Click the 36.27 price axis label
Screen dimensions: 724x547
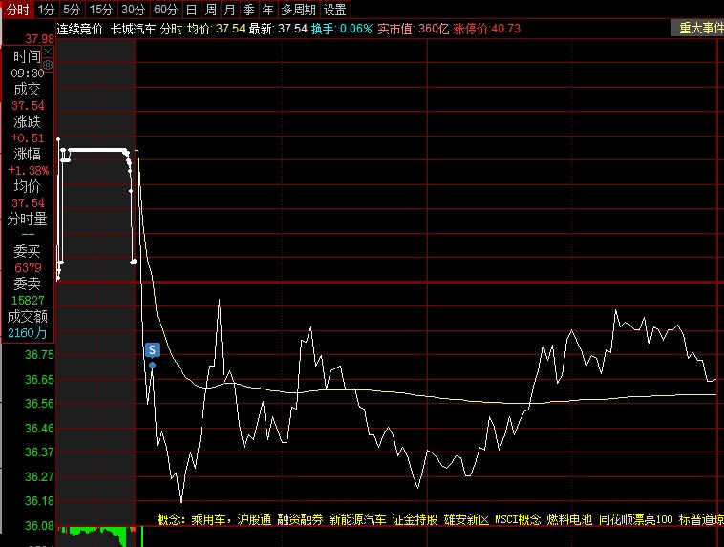[39, 476]
